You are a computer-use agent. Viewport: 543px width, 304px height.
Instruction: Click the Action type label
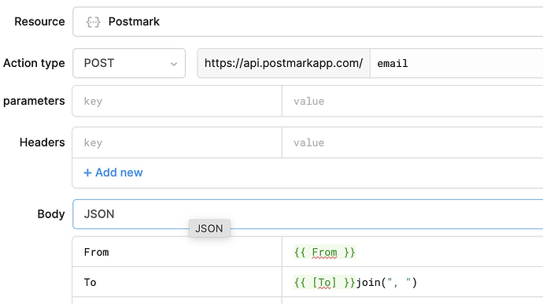point(34,63)
